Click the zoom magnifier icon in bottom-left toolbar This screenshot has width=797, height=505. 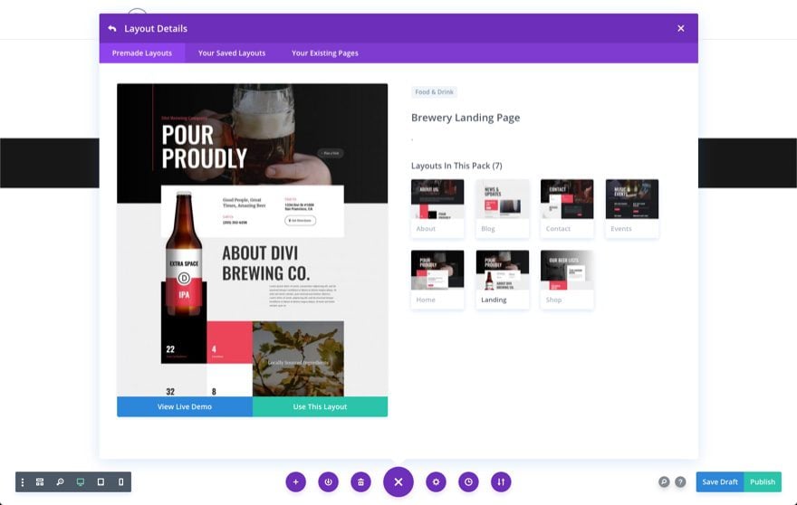(x=60, y=482)
